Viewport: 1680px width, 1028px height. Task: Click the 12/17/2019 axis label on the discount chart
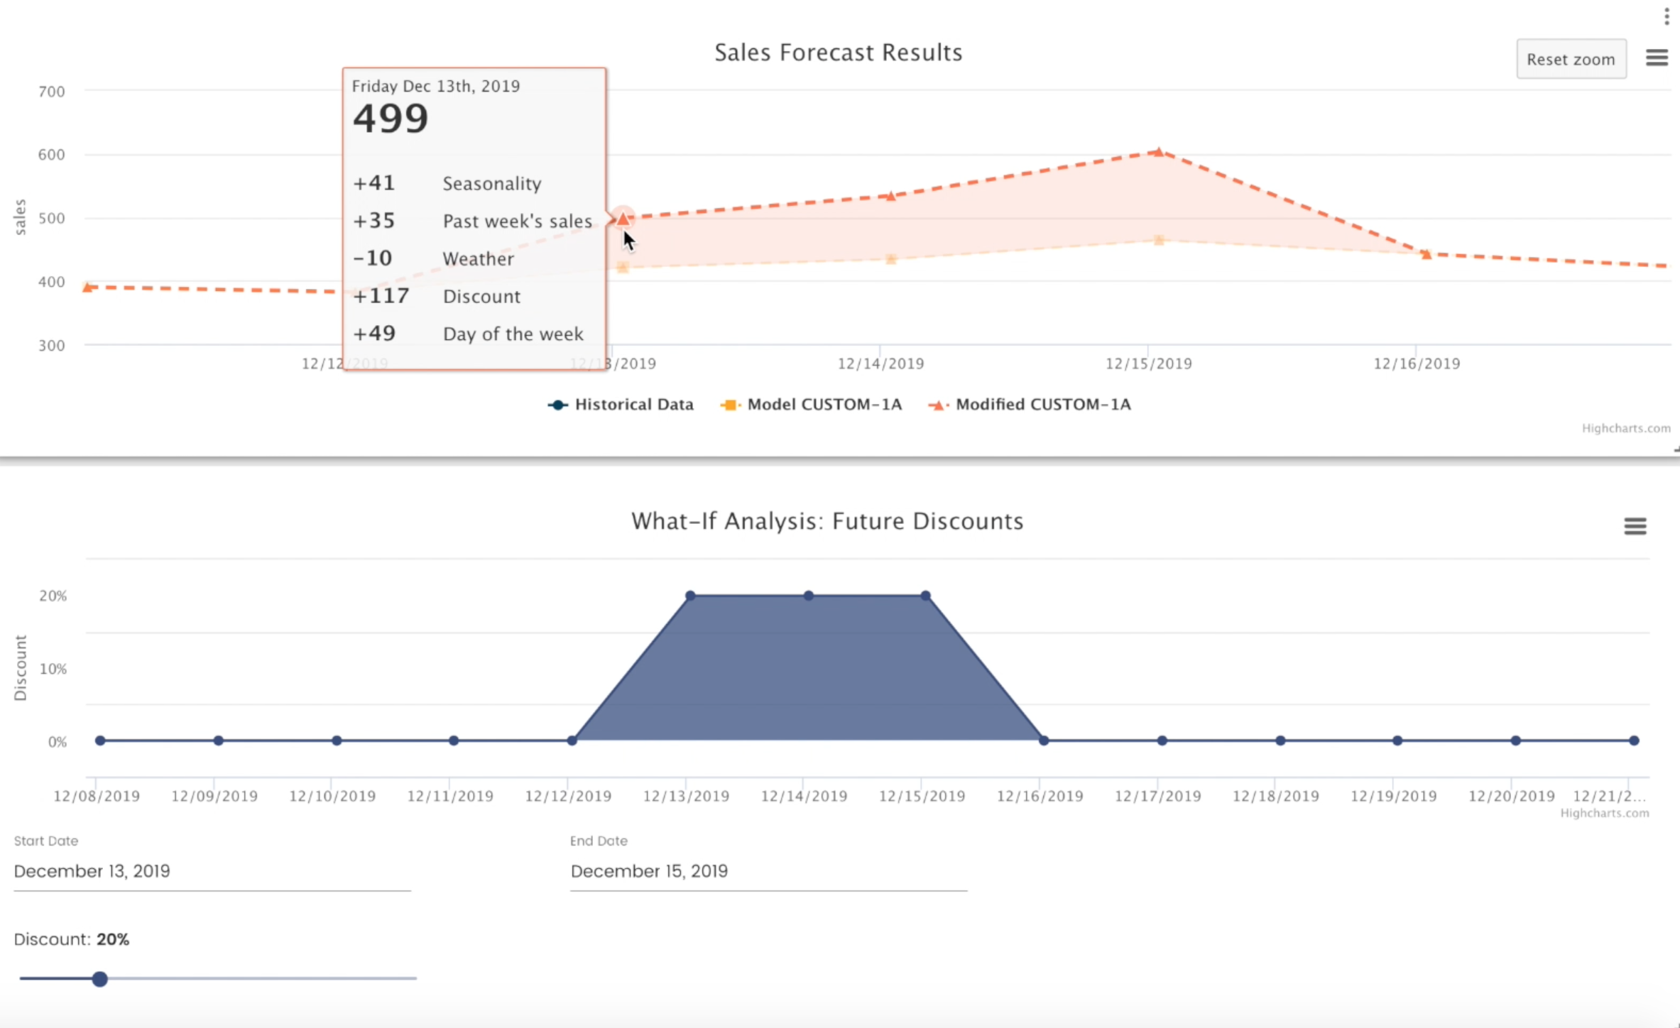(x=1157, y=796)
